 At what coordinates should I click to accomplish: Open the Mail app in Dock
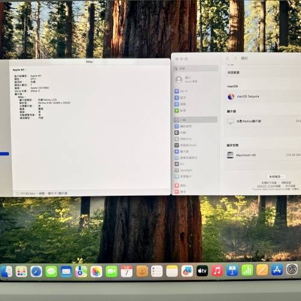66,272
